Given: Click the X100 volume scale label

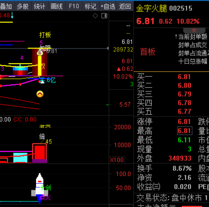Looking at the screenshot, I should [117, 160].
